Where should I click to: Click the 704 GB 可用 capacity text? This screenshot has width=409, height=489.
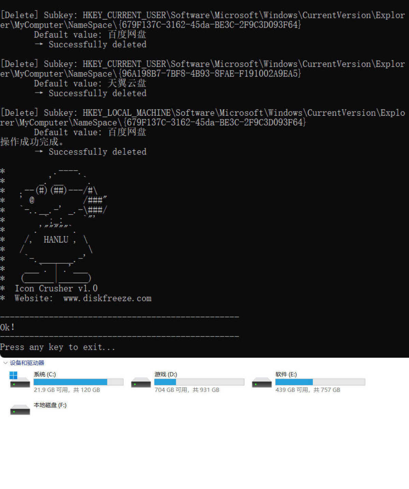[x=187, y=390]
